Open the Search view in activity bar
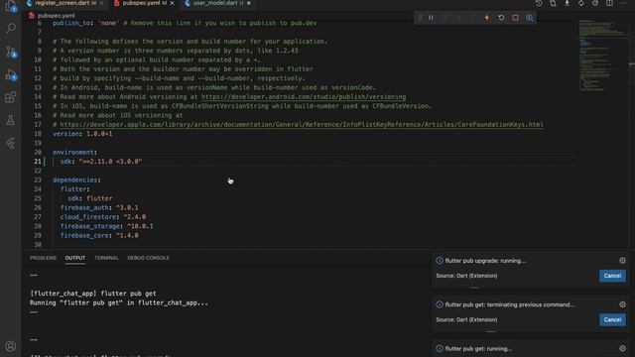 [x=11, y=29]
